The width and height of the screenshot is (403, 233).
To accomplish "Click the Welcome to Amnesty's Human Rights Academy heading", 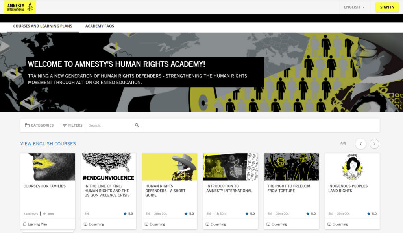I will click(116, 64).
